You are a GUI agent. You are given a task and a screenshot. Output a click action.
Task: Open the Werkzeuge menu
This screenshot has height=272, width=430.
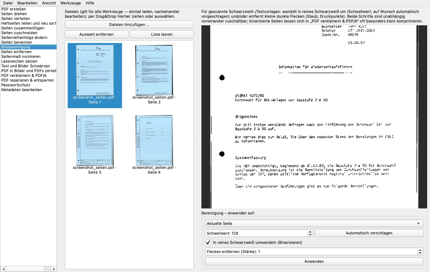tap(71, 3)
